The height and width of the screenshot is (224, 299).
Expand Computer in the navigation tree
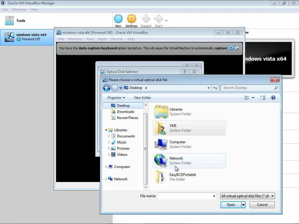click(x=106, y=167)
